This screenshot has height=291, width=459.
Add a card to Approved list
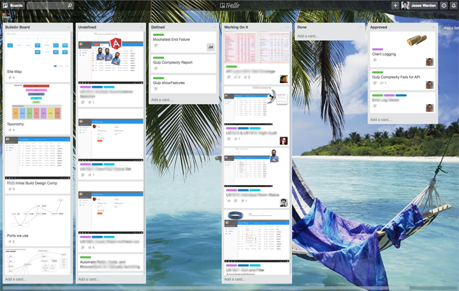[x=381, y=119]
